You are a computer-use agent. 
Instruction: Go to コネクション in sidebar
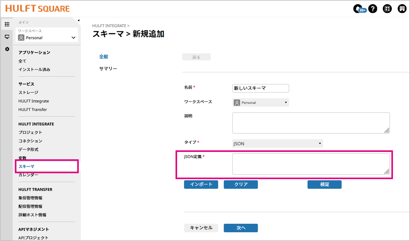30,141
